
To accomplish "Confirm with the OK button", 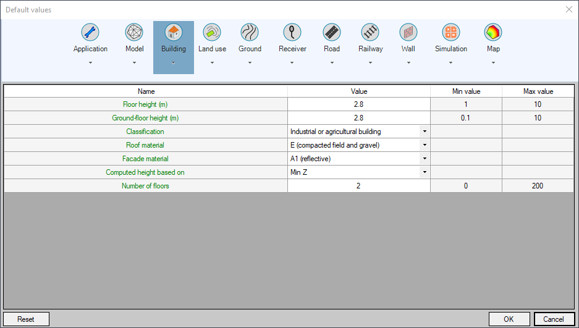I will (x=509, y=319).
